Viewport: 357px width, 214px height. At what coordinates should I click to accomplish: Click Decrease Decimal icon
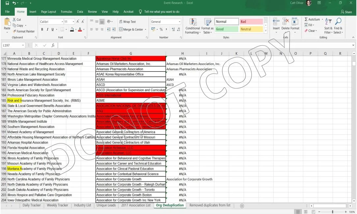coord(178,29)
